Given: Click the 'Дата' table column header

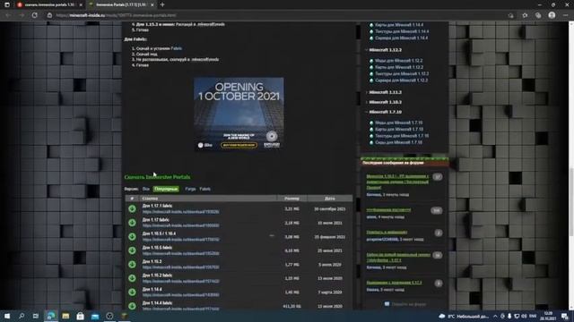Looking at the screenshot, I should [x=329, y=199].
